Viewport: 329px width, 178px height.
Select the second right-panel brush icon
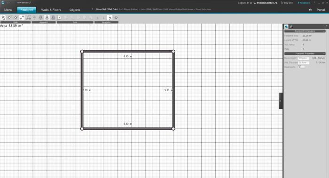point(291,27)
